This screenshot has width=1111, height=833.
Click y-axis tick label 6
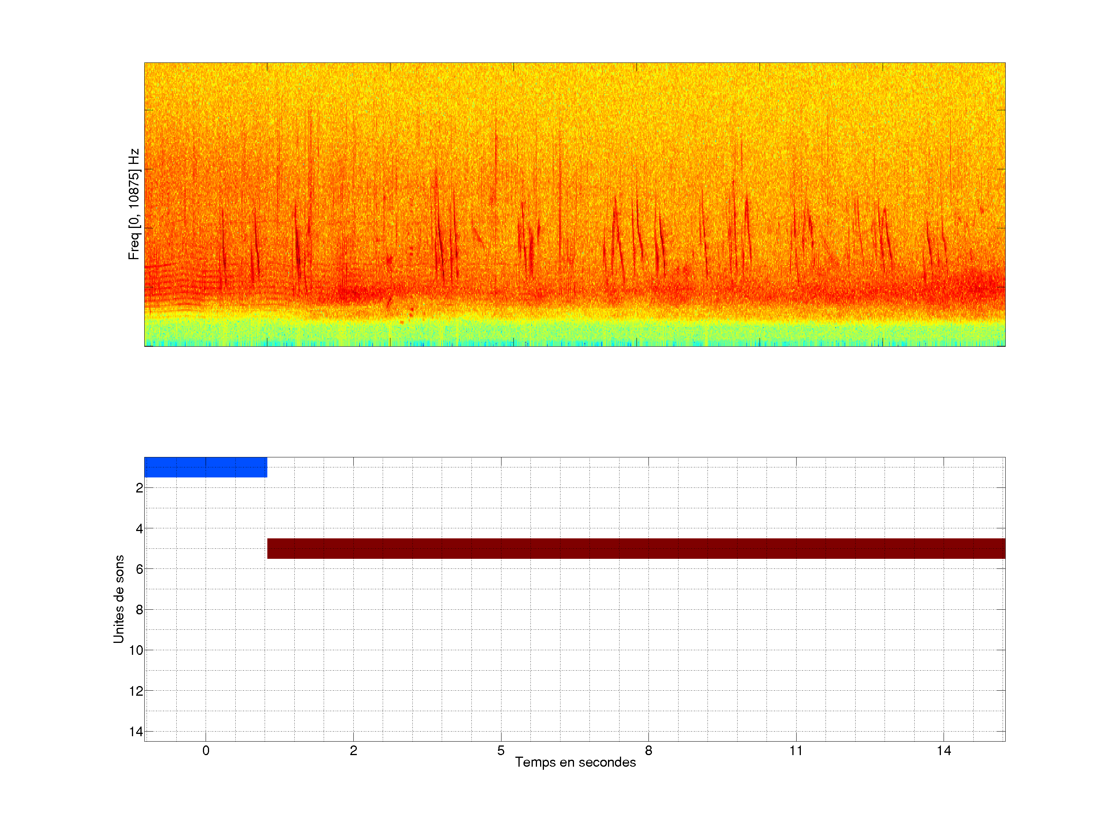click(x=139, y=569)
